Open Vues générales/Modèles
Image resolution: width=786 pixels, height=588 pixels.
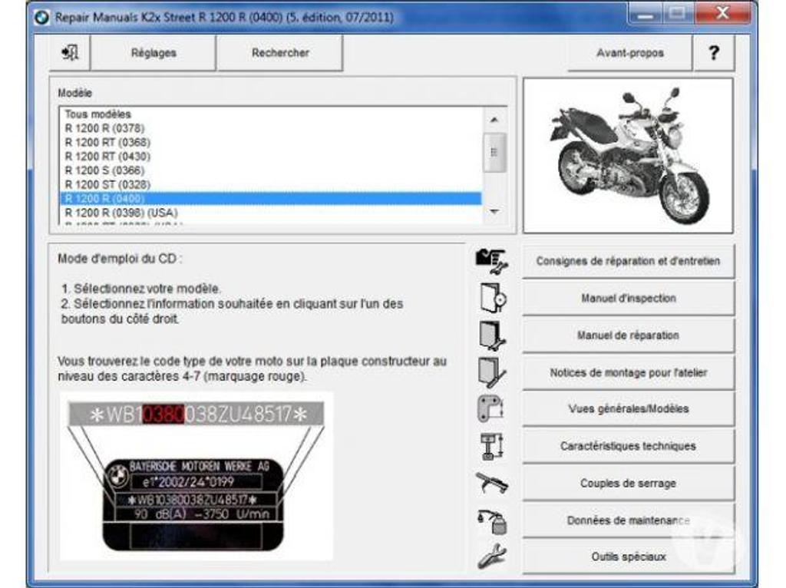click(x=628, y=409)
